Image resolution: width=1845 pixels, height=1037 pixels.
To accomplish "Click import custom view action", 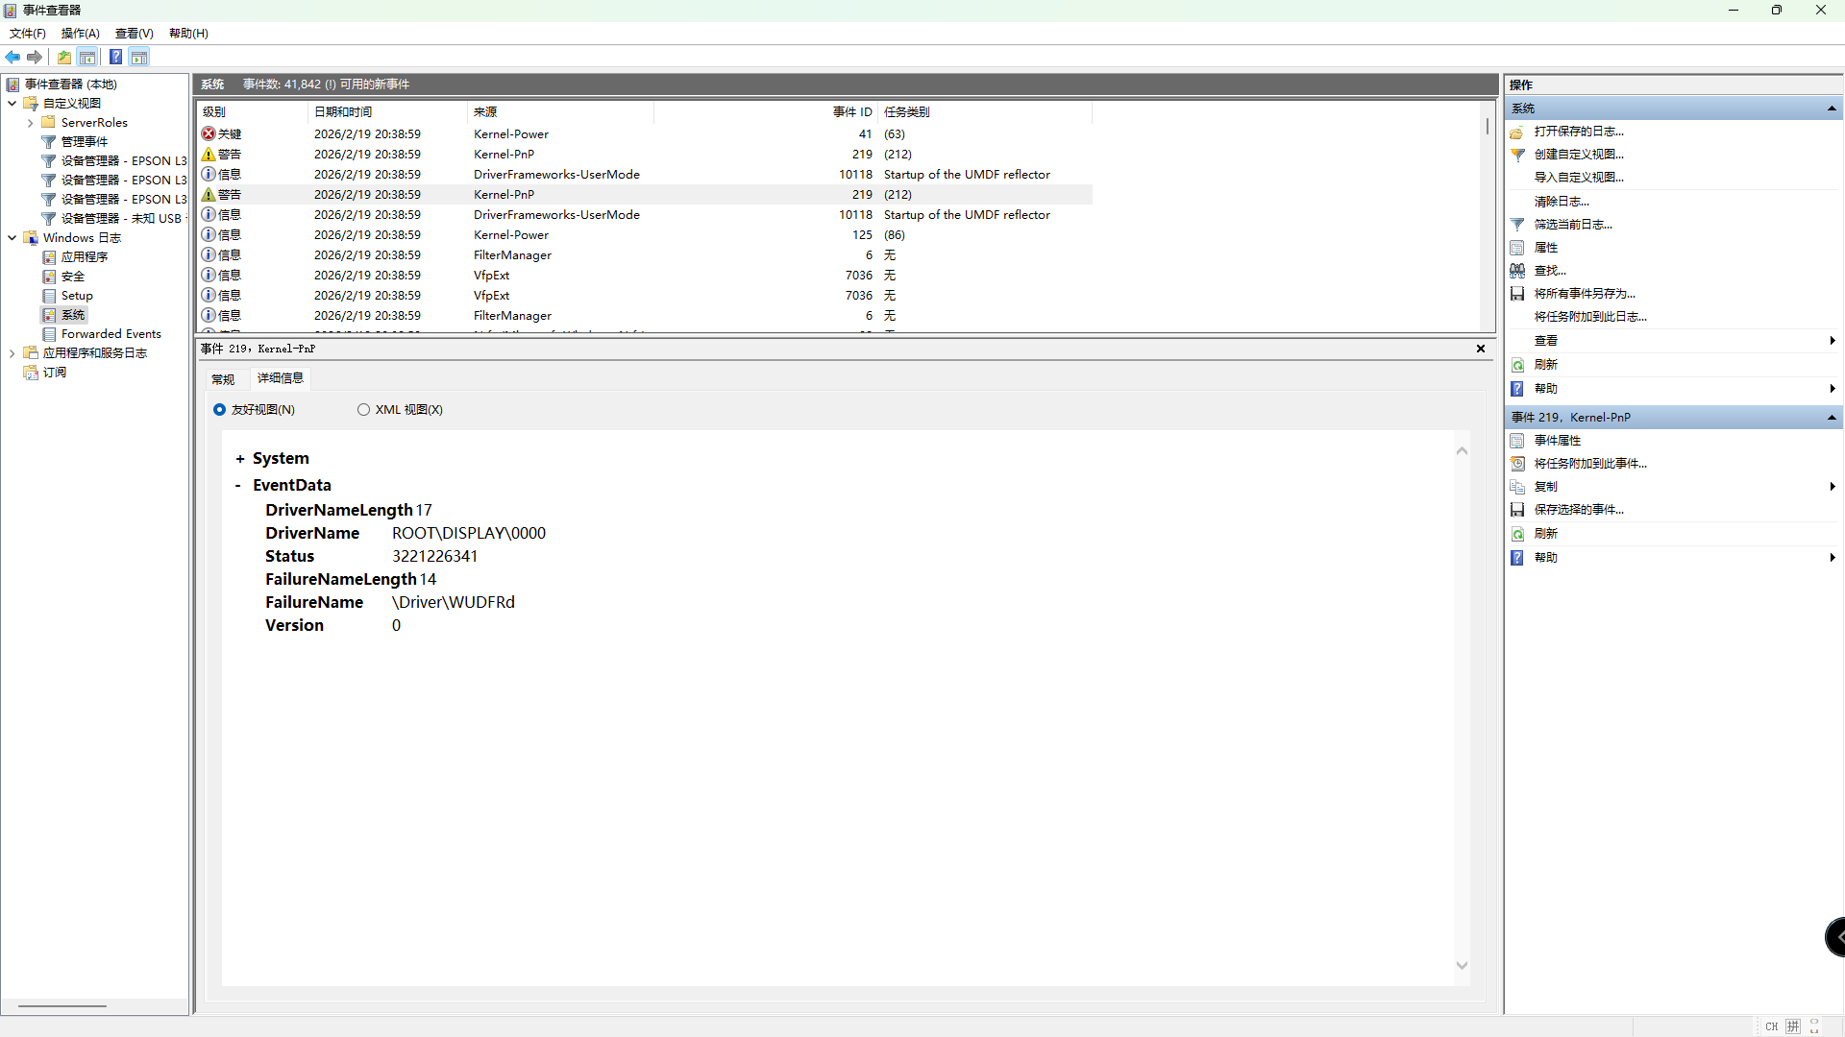I will 1578,178.
